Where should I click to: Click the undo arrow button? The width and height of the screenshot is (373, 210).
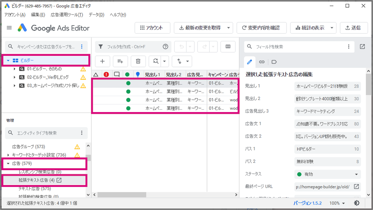tap(182, 47)
